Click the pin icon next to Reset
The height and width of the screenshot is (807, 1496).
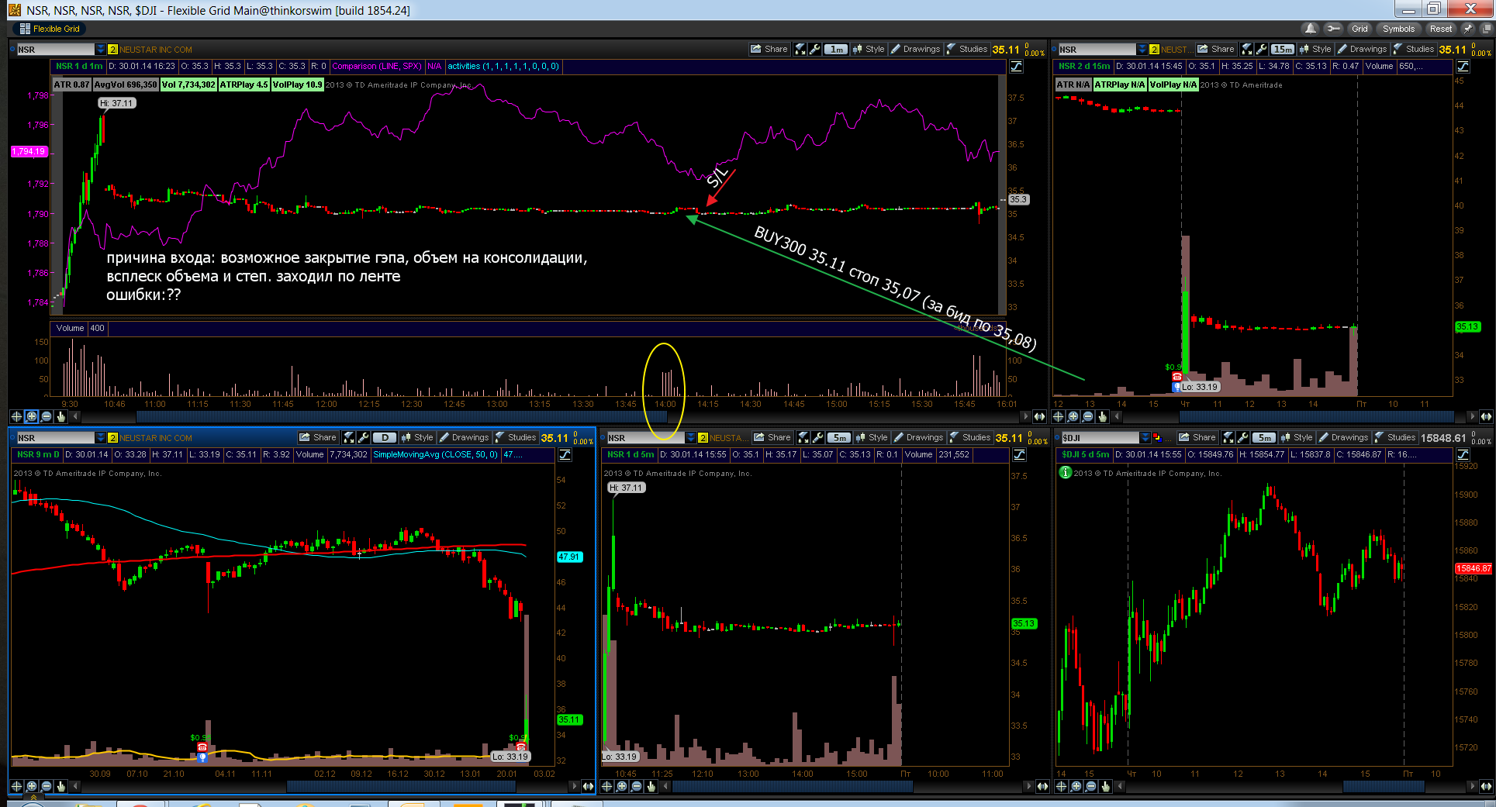click(1467, 29)
